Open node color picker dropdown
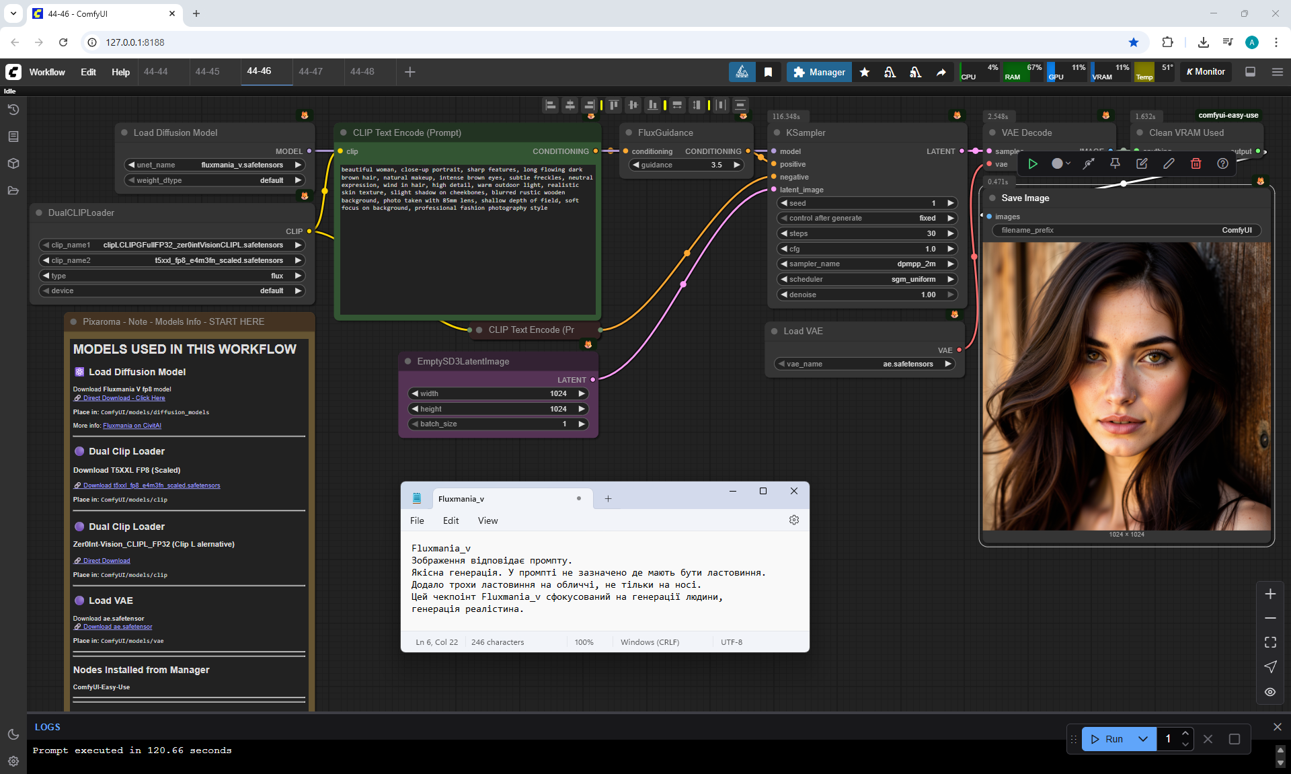1291x774 pixels. coord(1060,163)
